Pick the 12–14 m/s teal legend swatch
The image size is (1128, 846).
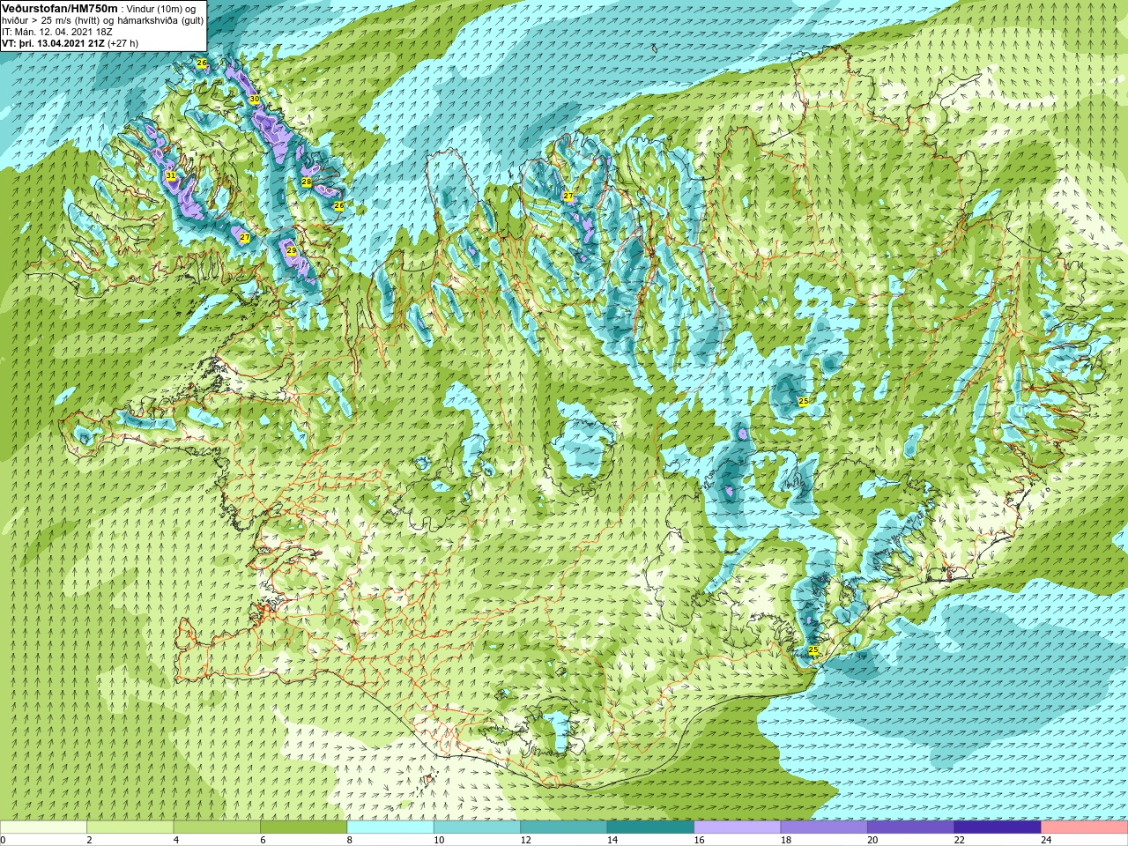(564, 827)
